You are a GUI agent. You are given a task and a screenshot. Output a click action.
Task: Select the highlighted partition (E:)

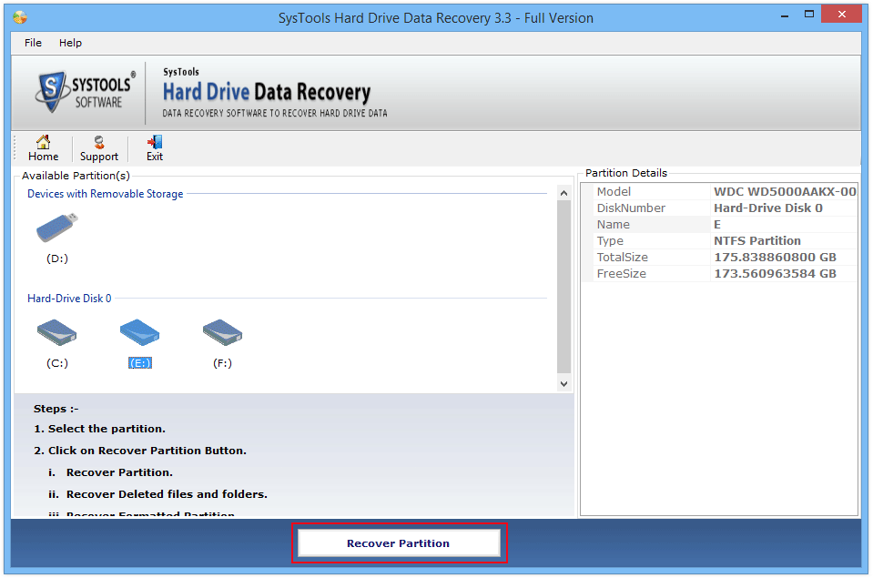tap(138, 332)
